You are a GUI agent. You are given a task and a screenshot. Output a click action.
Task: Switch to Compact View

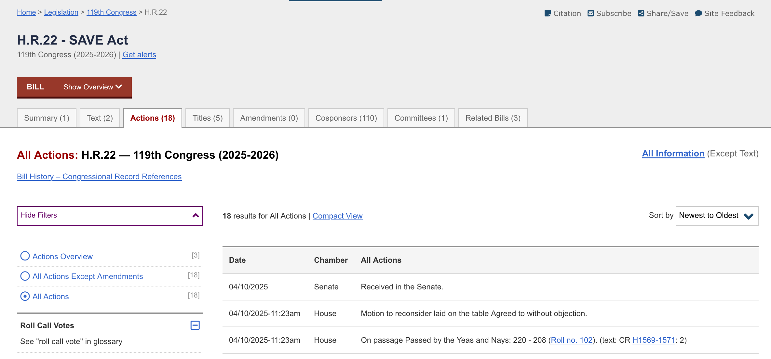[337, 216]
